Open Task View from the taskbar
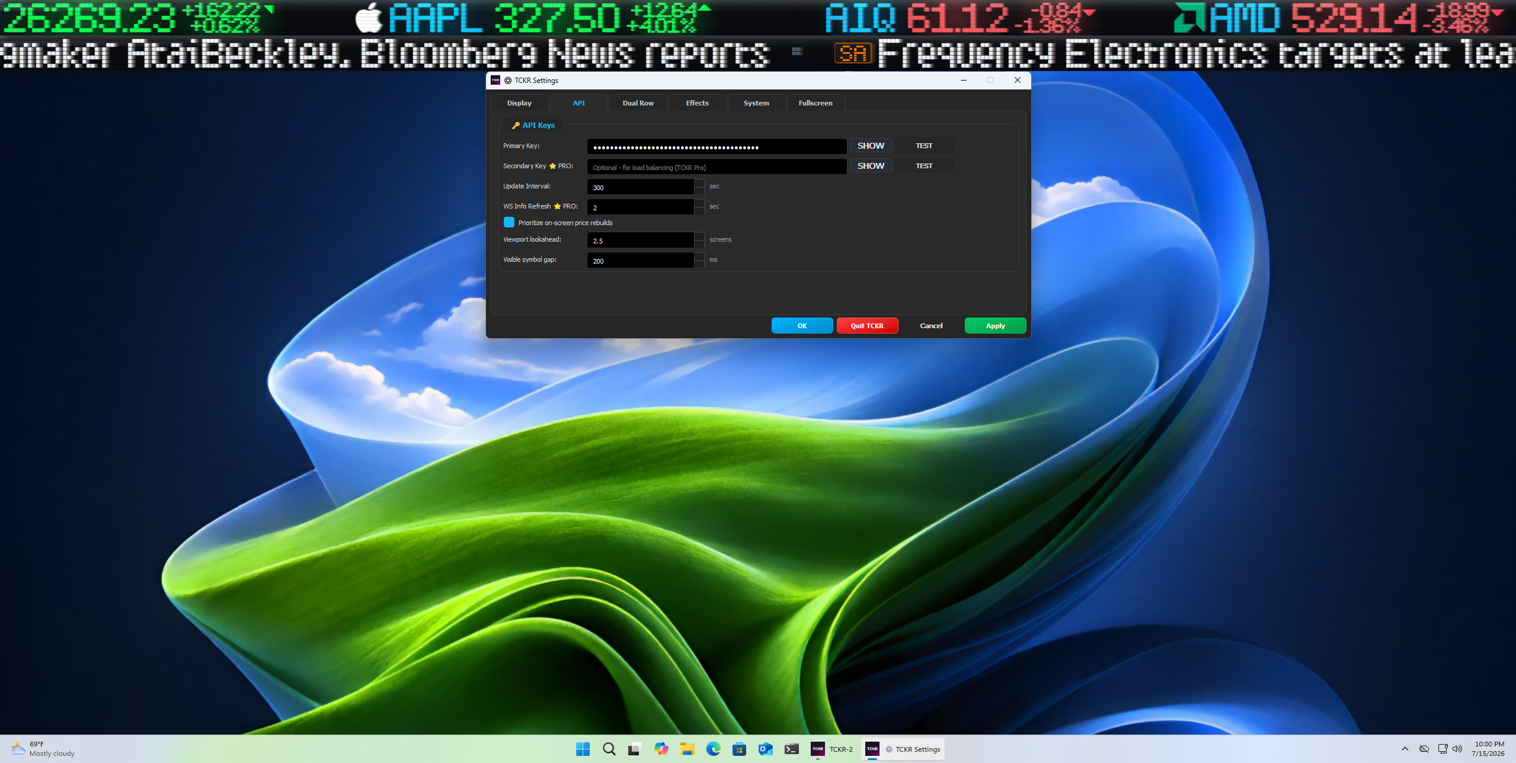Viewport: 1516px width, 763px height. (635, 749)
